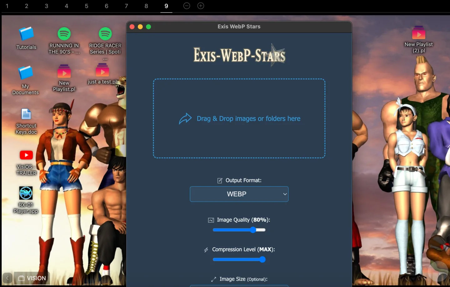Open the Output Format WEBP dropdown
Screen dimensions: 450x287
click(239, 194)
